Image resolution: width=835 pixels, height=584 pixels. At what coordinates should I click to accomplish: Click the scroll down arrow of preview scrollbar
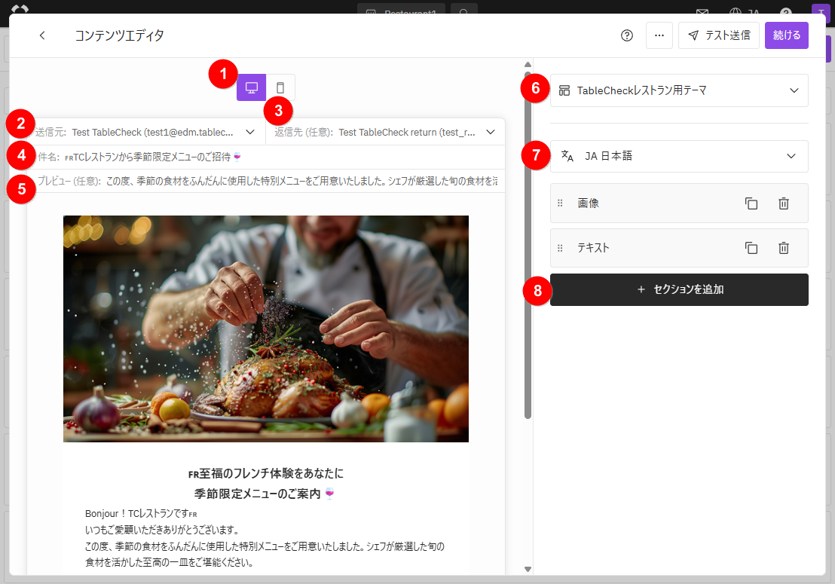click(528, 569)
